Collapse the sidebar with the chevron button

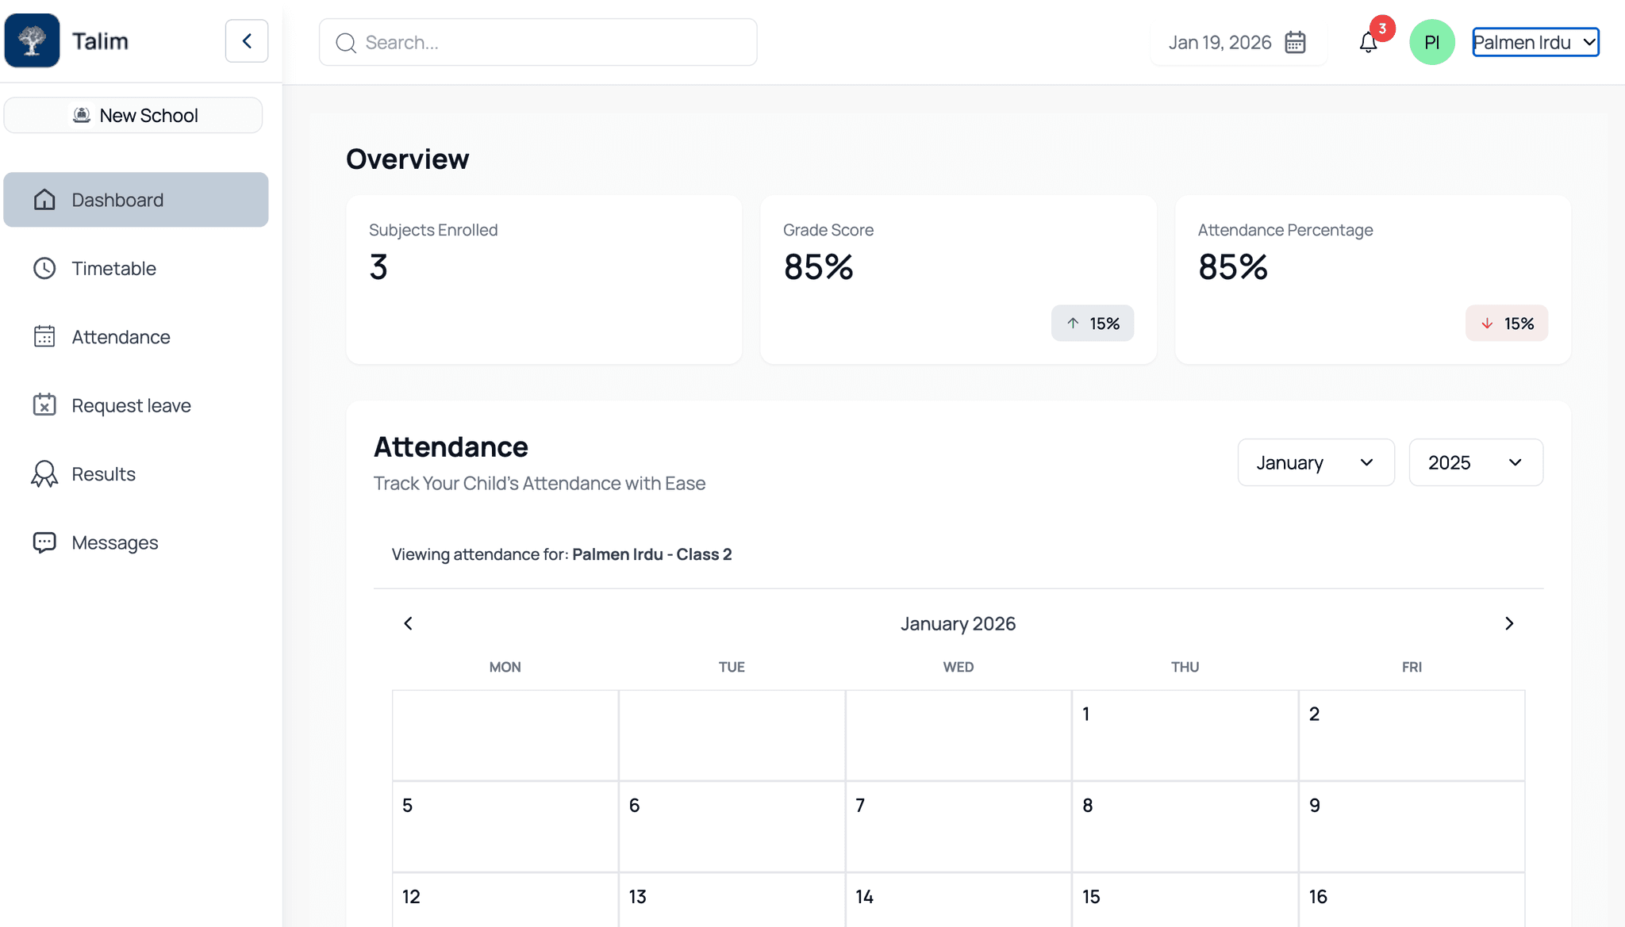click(x=247, y=41)
